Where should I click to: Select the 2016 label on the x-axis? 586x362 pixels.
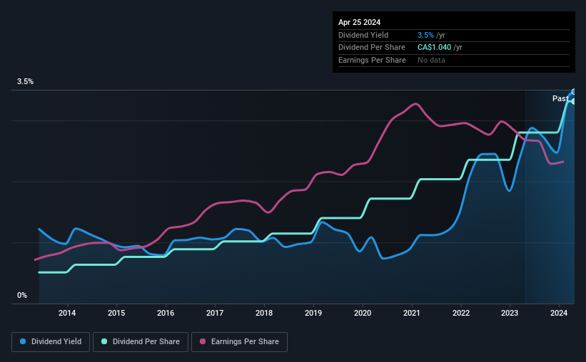click(166, 313)
